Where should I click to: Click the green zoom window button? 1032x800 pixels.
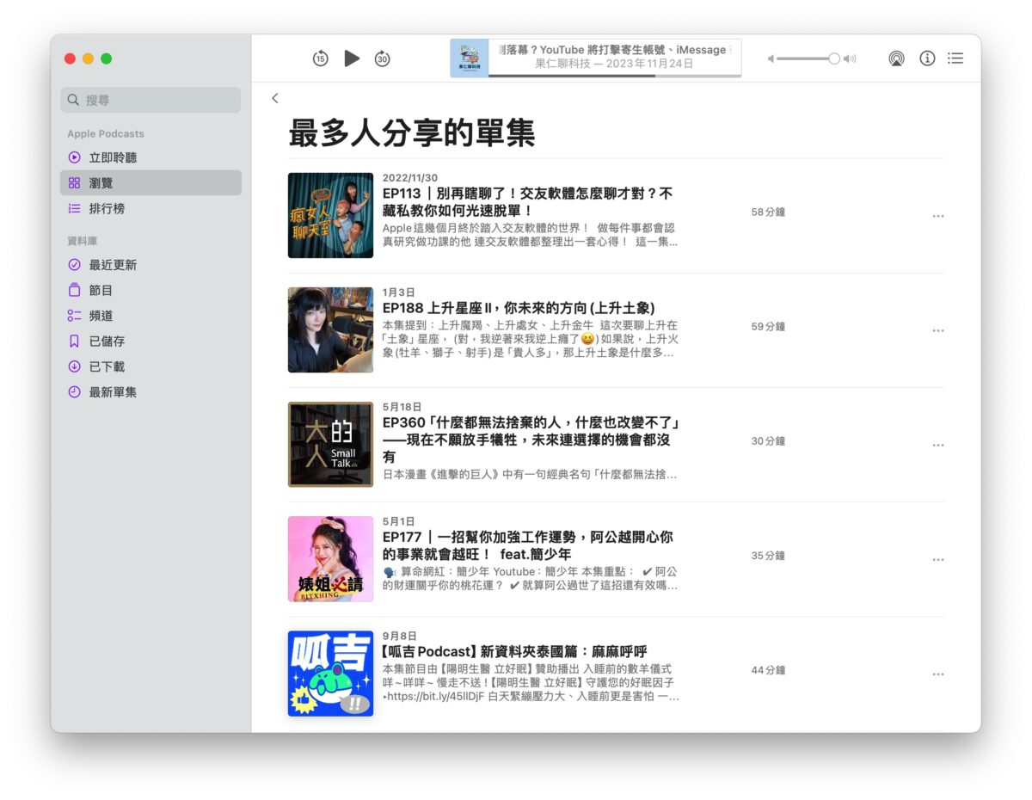(107, 58)
